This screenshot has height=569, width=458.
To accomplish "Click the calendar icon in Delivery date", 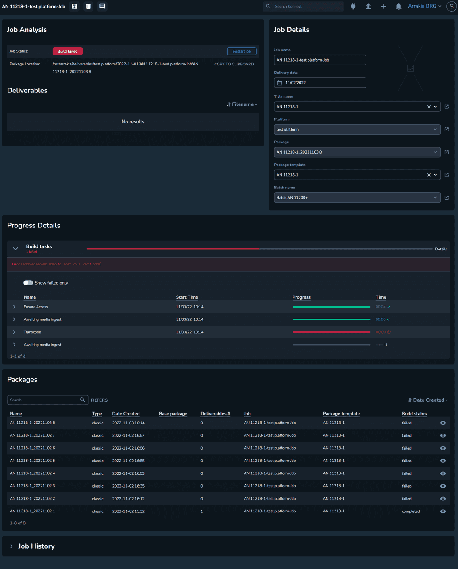I will (280, 83).
